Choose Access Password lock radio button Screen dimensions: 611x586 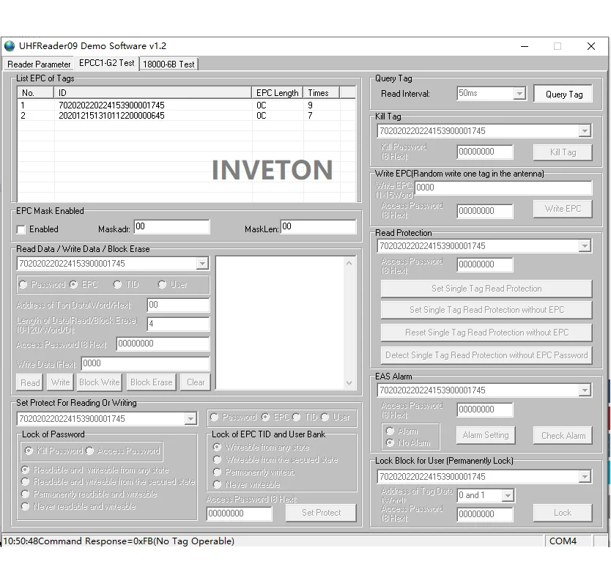tap(90, 450)
